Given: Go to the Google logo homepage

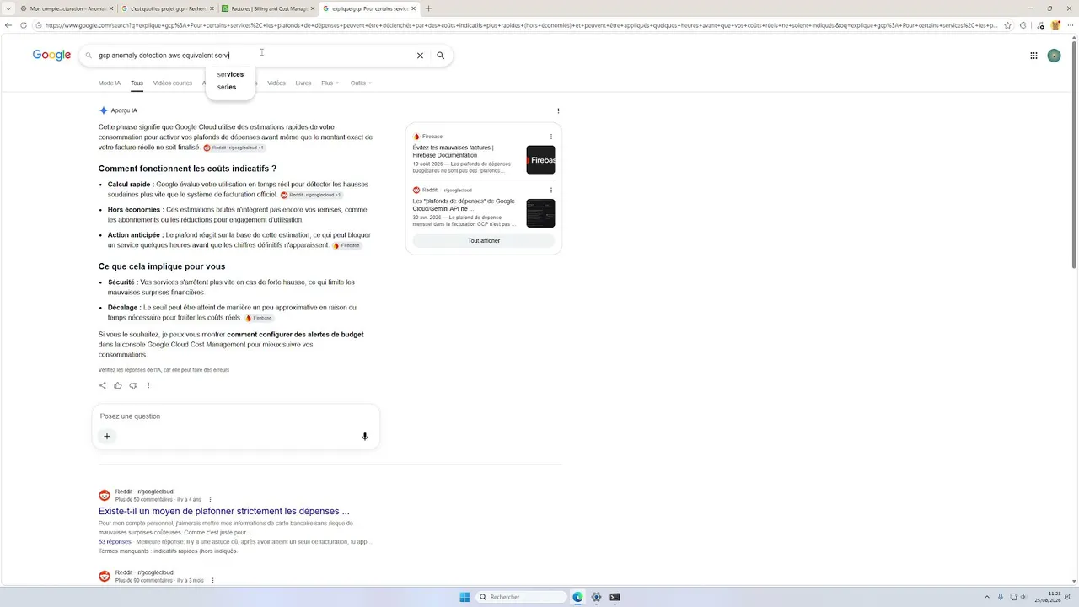Looking at the screenshot, I should [51, 56].
